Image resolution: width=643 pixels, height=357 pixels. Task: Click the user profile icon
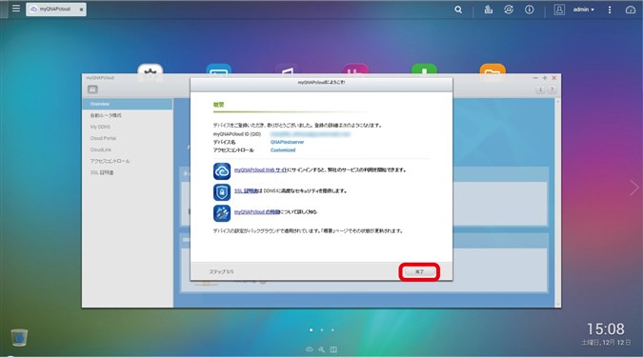559,10
